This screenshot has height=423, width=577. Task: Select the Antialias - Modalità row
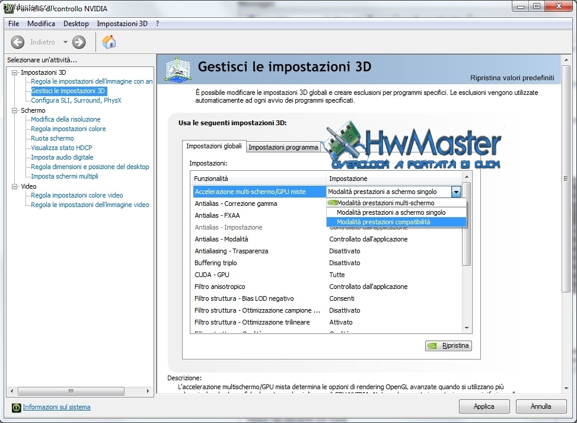[x=327, y=239]
